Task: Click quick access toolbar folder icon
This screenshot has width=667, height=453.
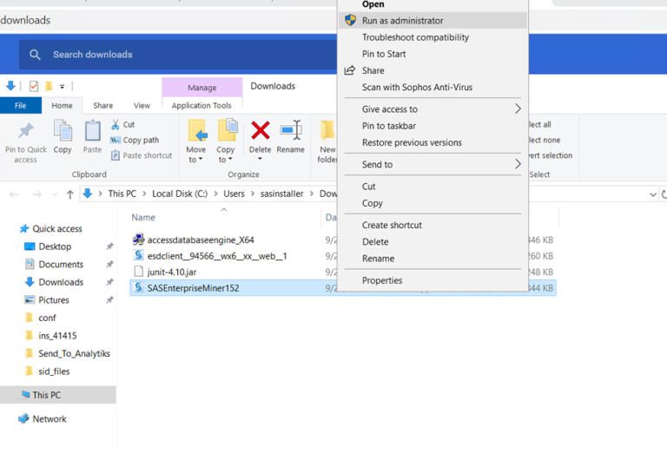Action: coord(49,86)
